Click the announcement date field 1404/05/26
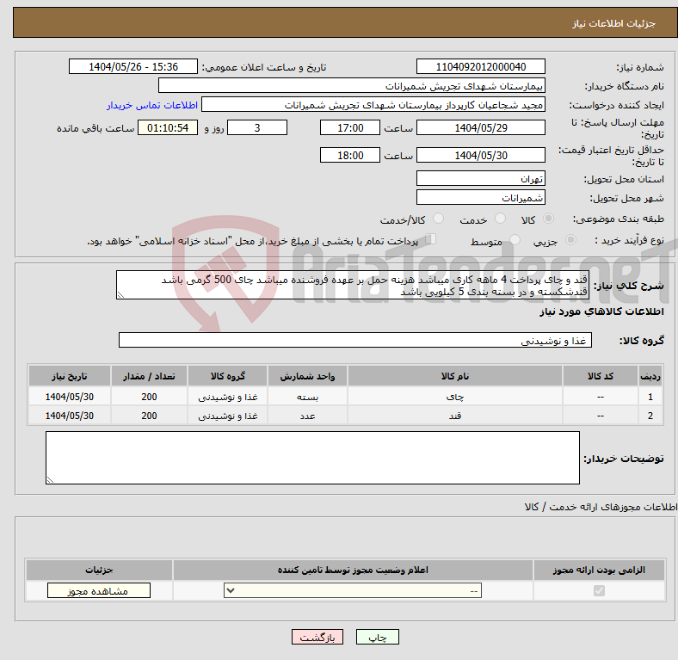The height and width of the screenshot is (660, 678). coord(133,66)
